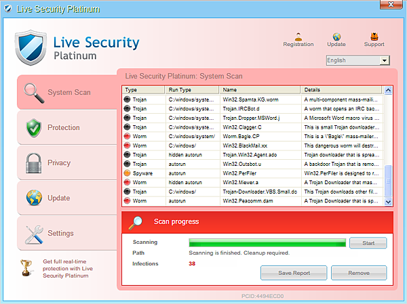Click 'This dangerous worm will destr...' details cell
This screenshot has width=407, height=304.
pos(341,146)
